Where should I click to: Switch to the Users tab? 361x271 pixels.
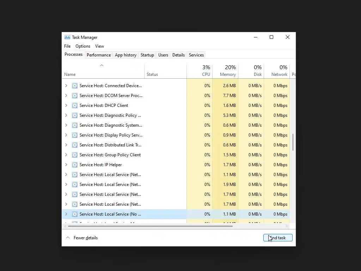[x=163, y=55]
